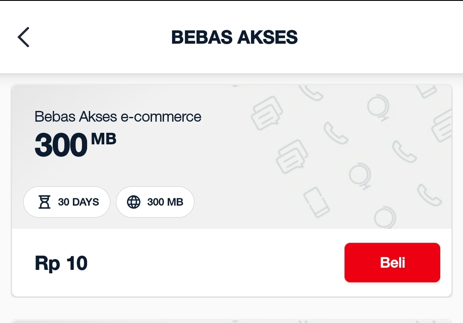
Task: Click the globe icon in quota chip
Action: [x=134, y=202]
